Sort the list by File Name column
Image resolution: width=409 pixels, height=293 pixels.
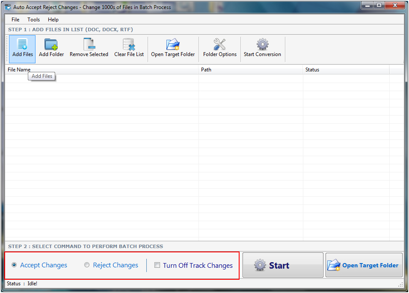(101, 70)
